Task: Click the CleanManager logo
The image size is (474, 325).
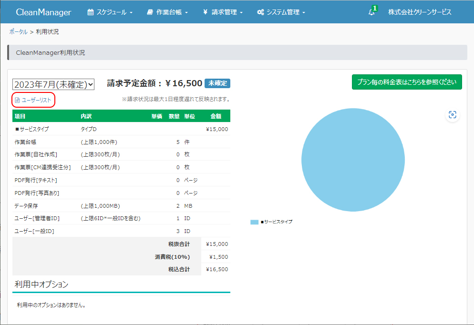Action: click(43, 12)
